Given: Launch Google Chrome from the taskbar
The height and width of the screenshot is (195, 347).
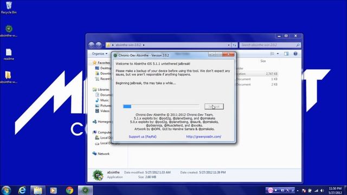Looking at the screenshot, I should coord(69,190).
